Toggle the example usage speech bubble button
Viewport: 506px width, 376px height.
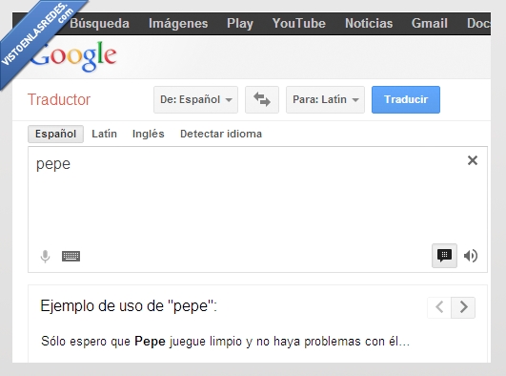[x=444, y=256]
